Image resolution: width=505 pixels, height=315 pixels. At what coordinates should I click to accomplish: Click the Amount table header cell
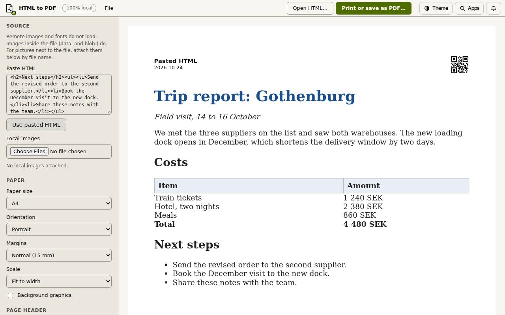coord(406,185)
